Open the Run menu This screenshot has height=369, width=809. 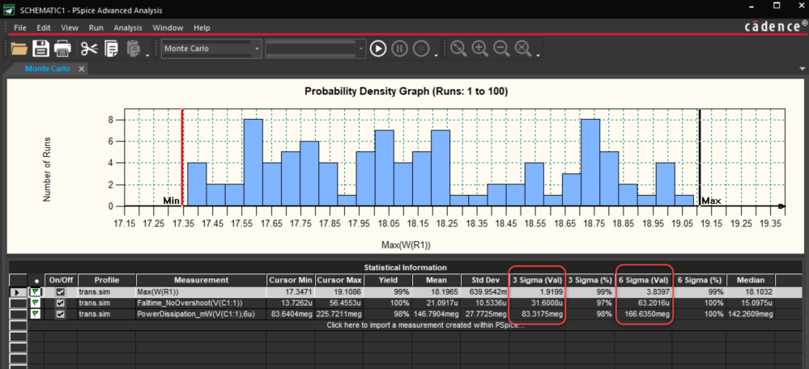96,28
